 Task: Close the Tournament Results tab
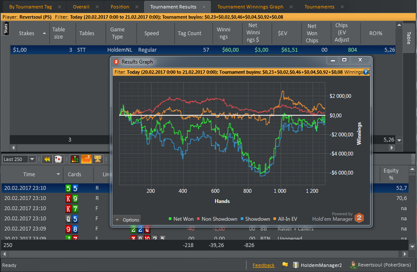(204, 7)
